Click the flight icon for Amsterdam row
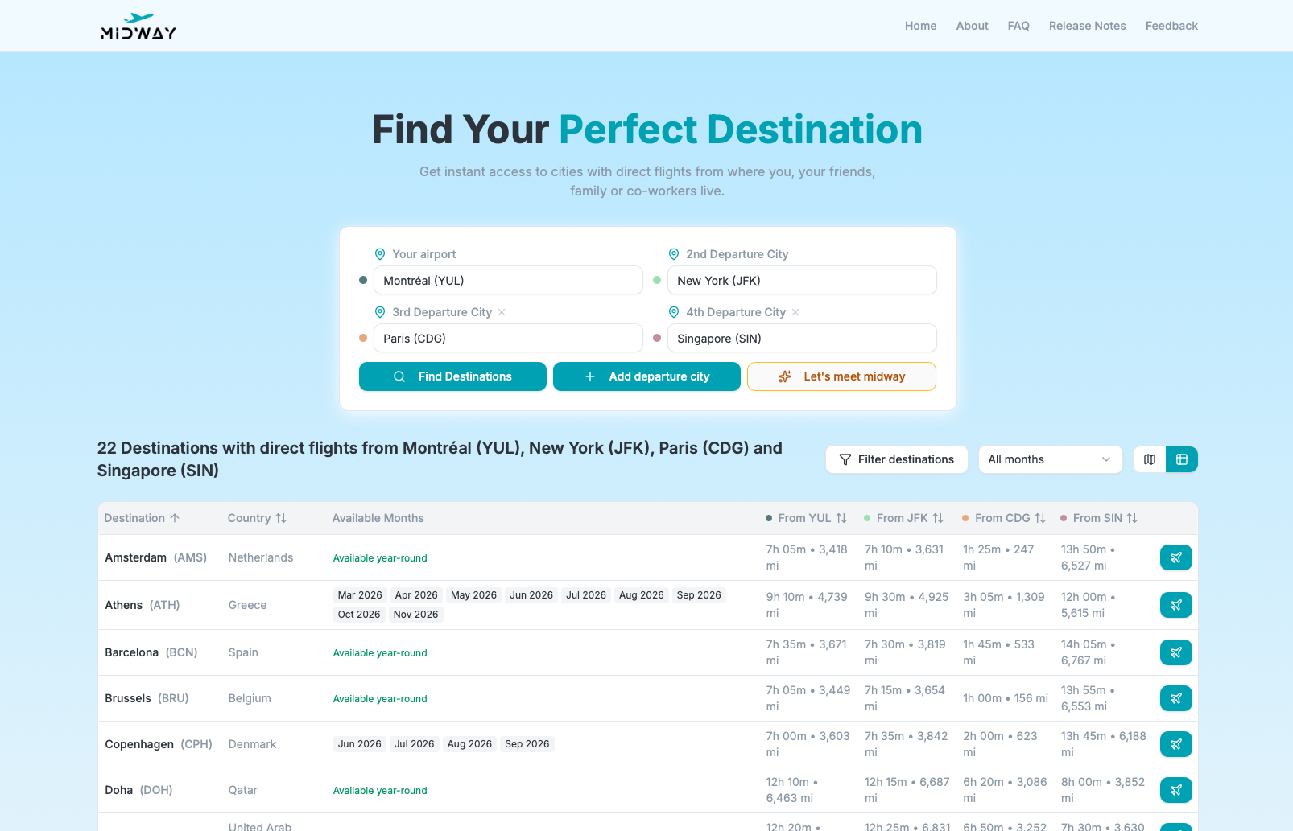1293x831 pixels. 1175,557
